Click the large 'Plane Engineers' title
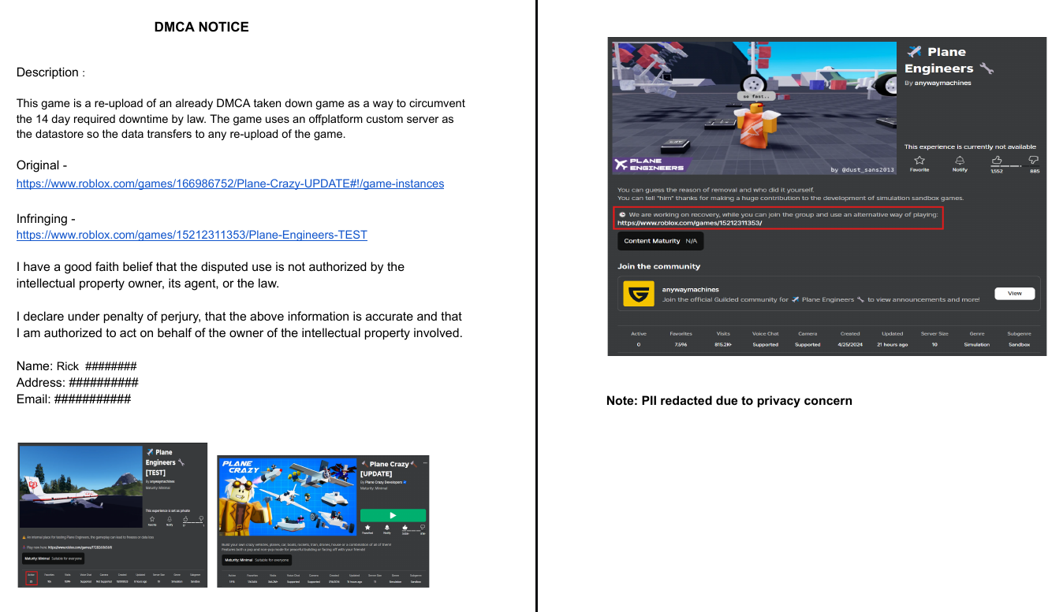Image resolution: width=1063 pixels, height=612 pixels. click(949, 60)
